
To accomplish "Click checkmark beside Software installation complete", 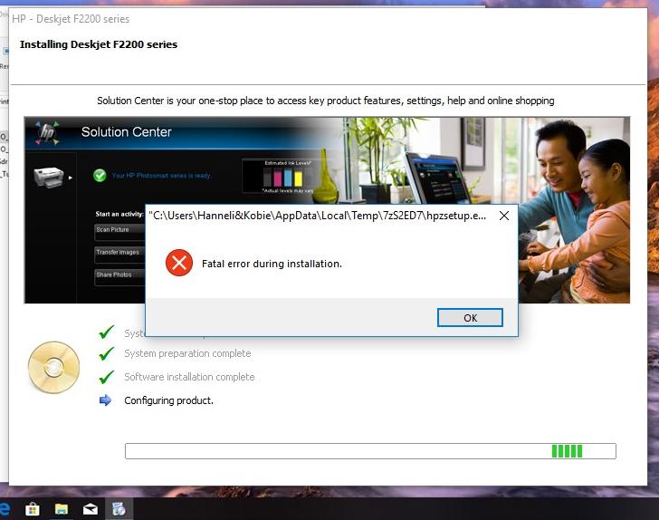I will click(106, 377).
